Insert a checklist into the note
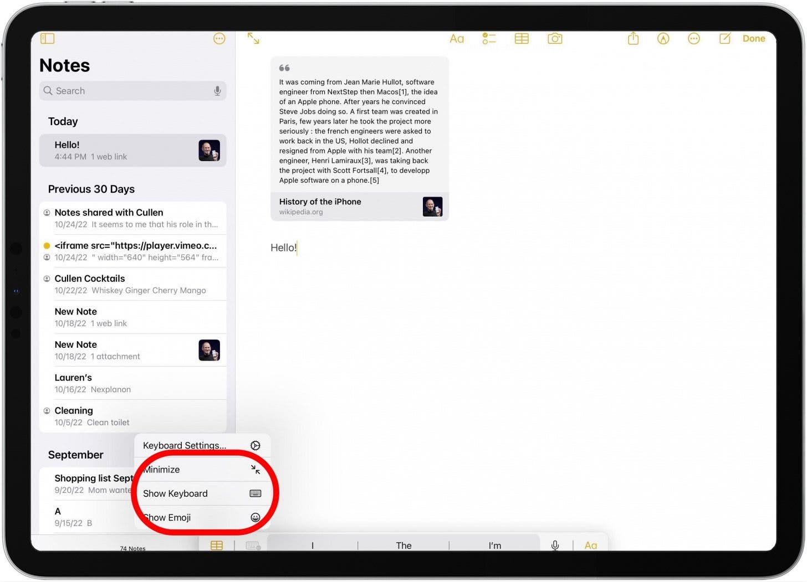Viewport: 807px width, 582px height. 489,38
